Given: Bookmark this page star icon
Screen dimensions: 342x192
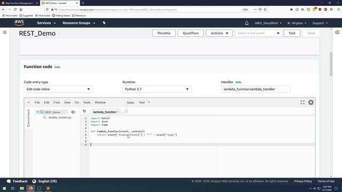Looking at the screenshot, I should [265, 10].
